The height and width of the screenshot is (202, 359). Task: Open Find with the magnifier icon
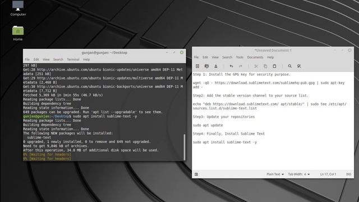[289, 66]
